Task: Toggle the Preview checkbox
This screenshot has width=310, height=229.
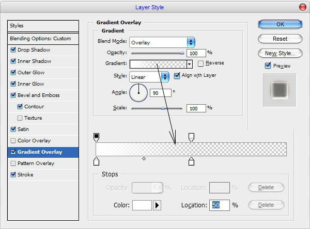Action: (x=268, y=66)
